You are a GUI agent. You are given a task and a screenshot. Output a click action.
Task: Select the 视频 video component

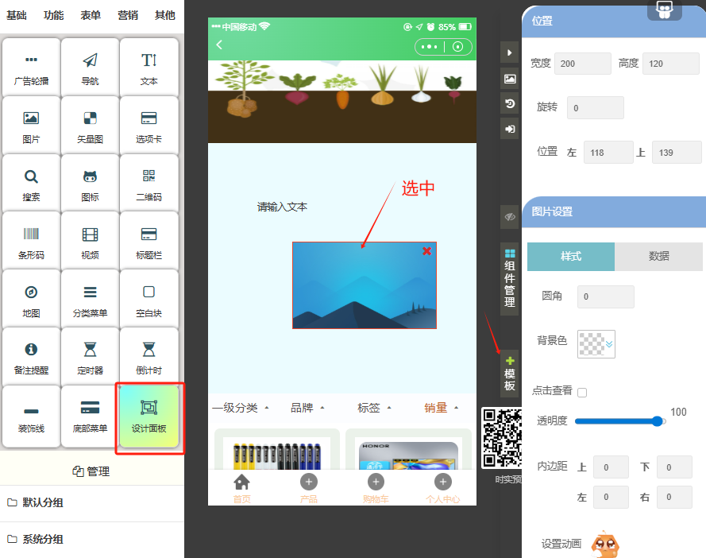[90, 242]
